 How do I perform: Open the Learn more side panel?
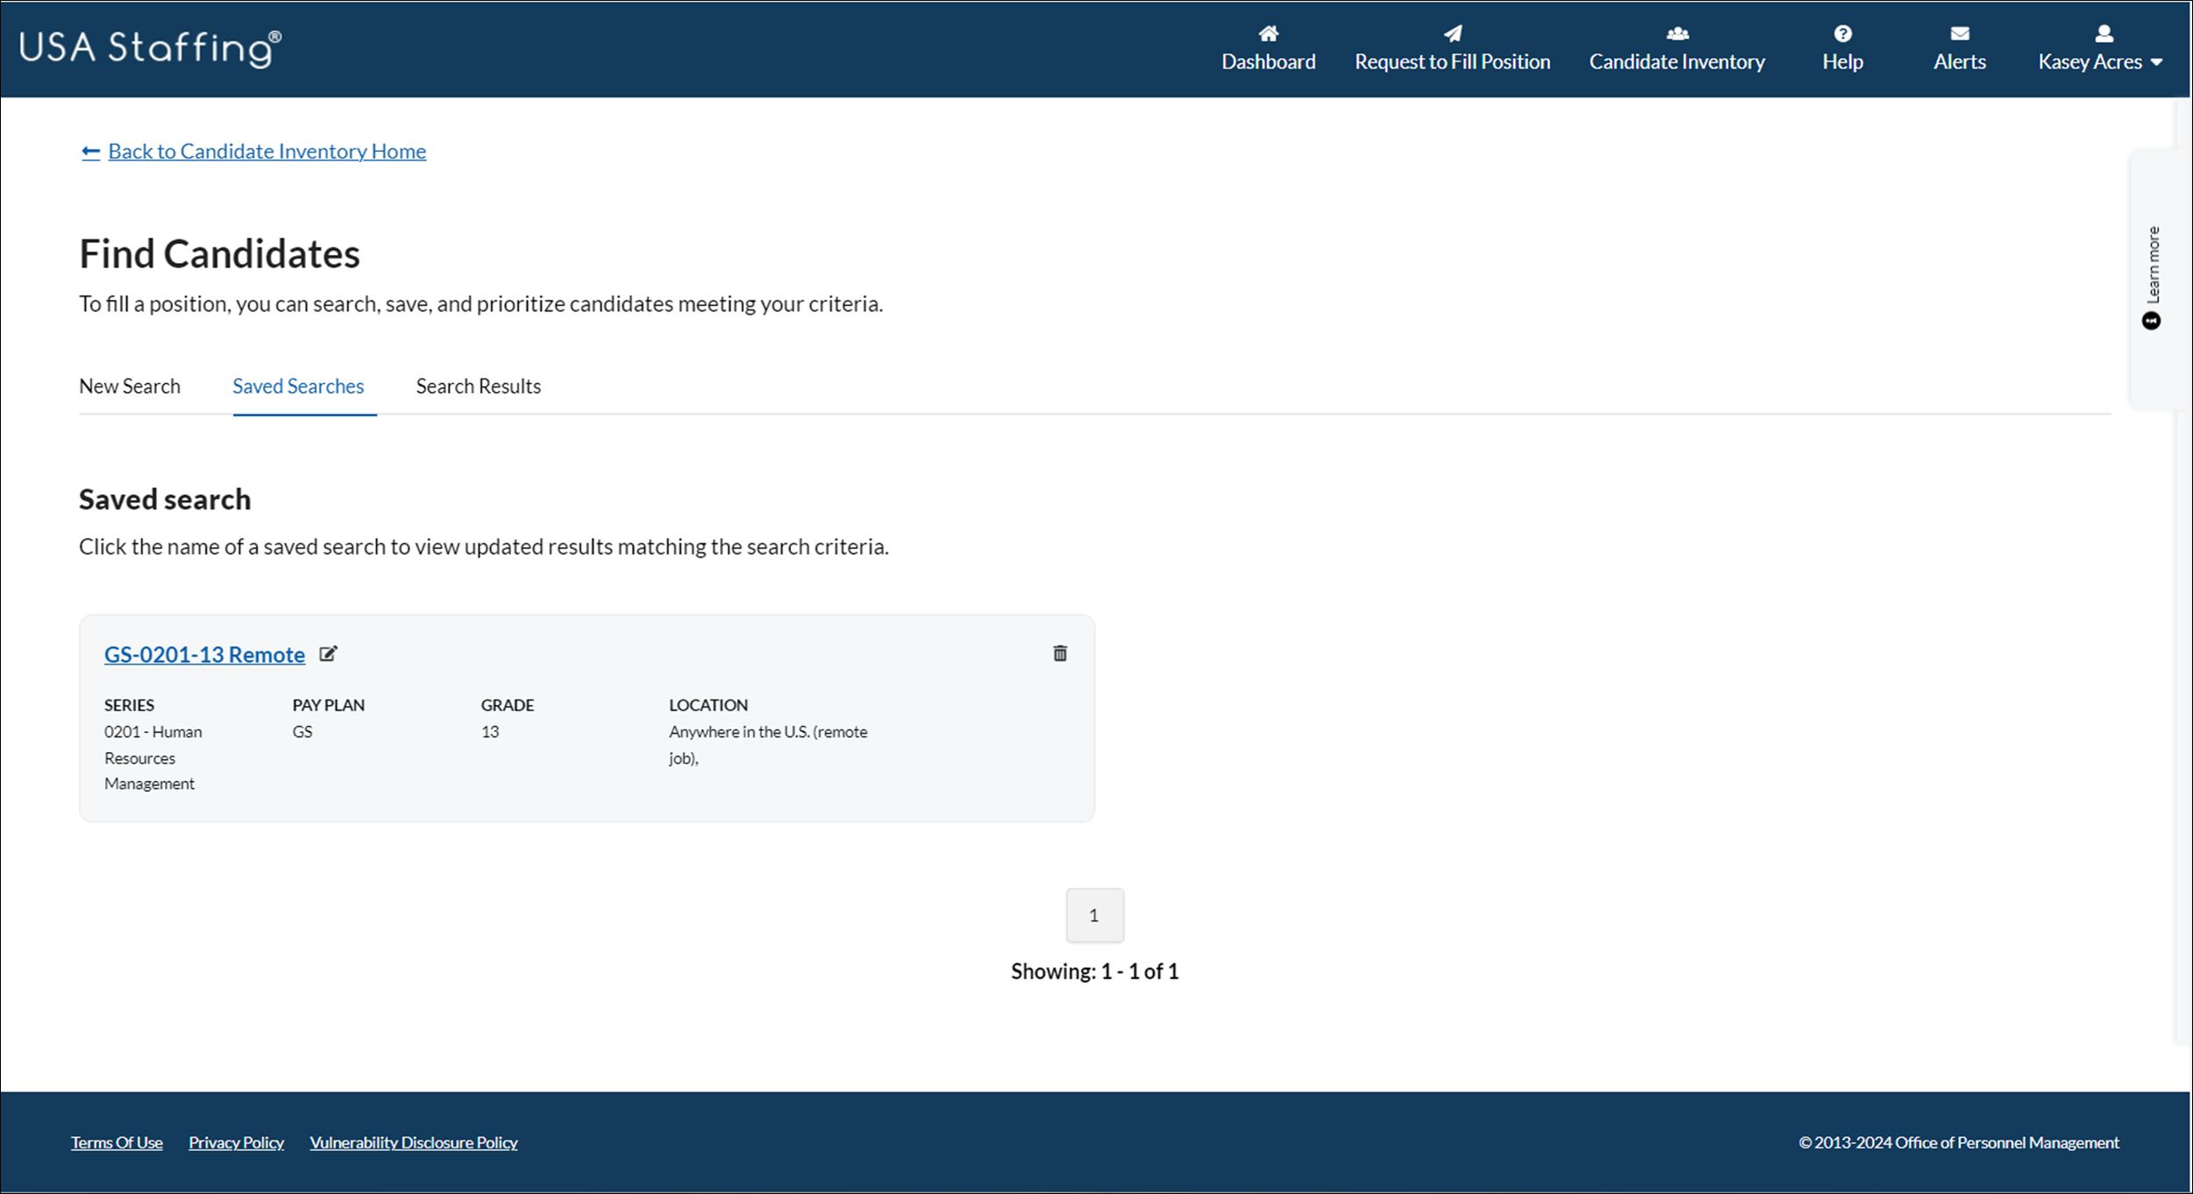click(x=2154, y=259)
